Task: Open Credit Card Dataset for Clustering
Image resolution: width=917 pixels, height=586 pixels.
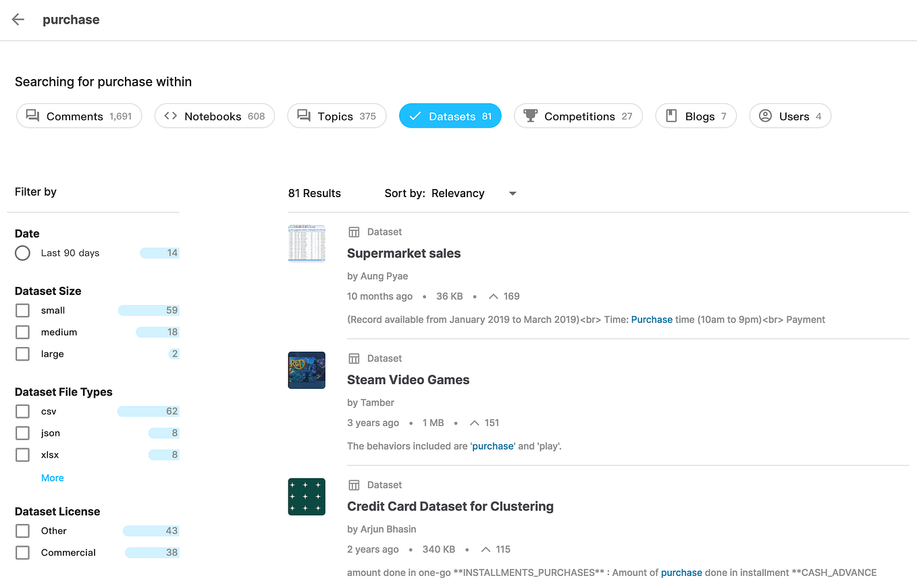Action: point(450,506)
